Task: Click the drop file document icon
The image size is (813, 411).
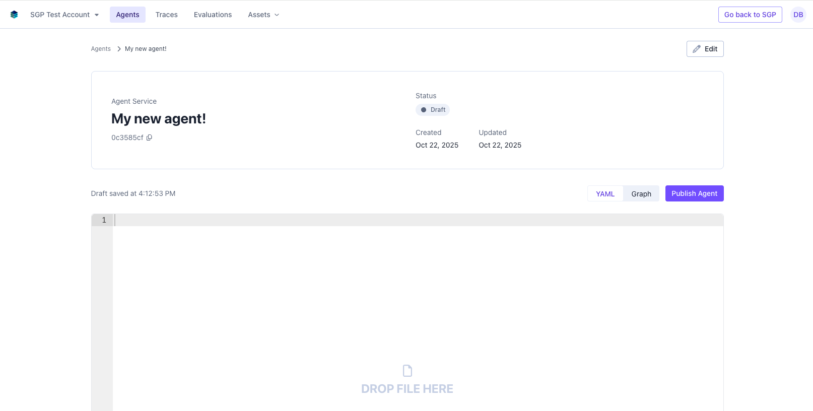Action: [x=408, y=371]
